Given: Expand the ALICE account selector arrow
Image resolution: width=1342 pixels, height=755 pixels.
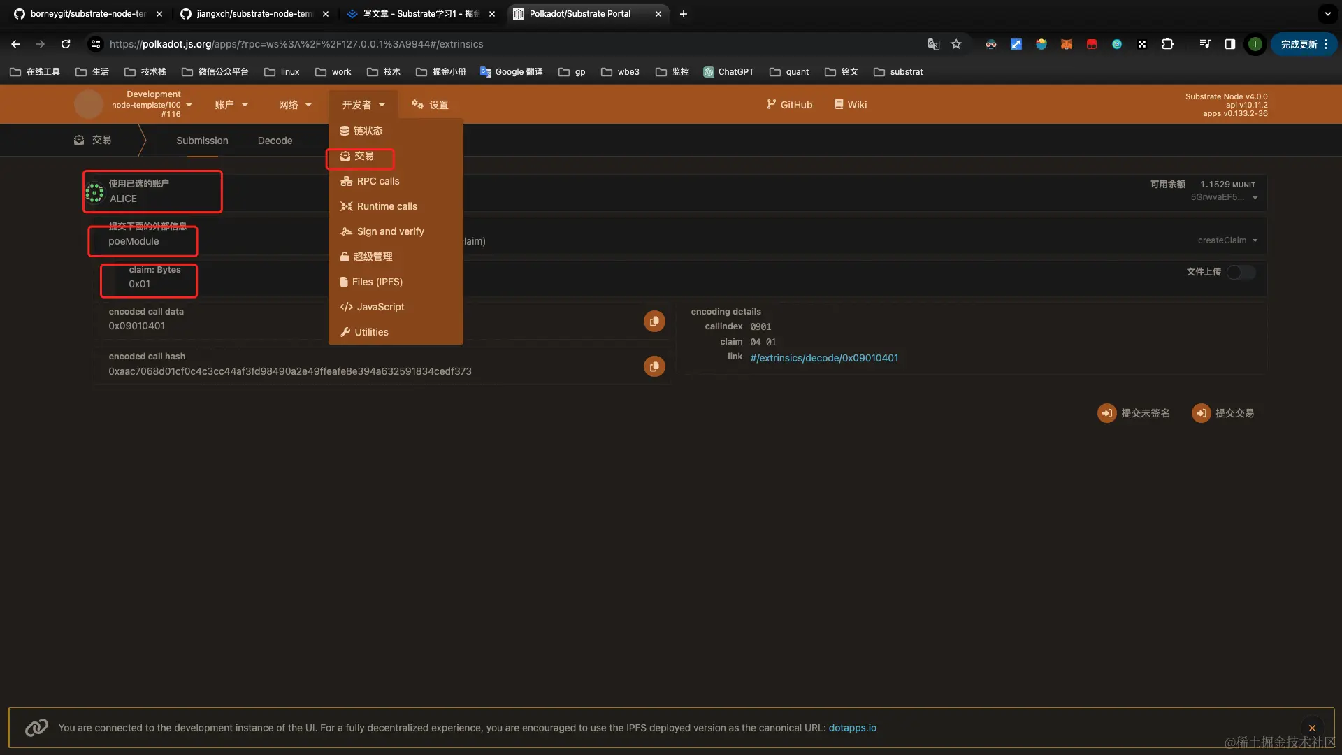Looking at the screenshot, I should [x=1255, y=198].
